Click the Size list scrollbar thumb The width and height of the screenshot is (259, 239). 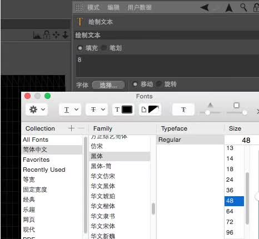(x=247, y=198)
